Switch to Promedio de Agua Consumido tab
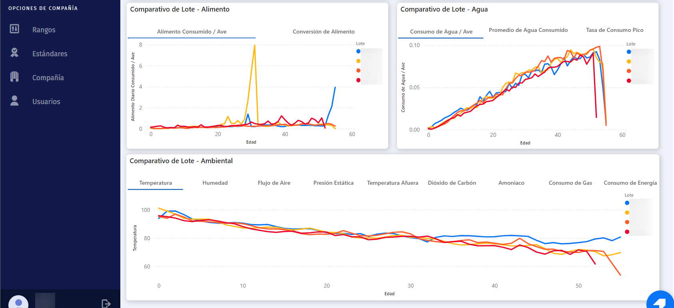Screen dimensions: 674x308 pos(528,30)
